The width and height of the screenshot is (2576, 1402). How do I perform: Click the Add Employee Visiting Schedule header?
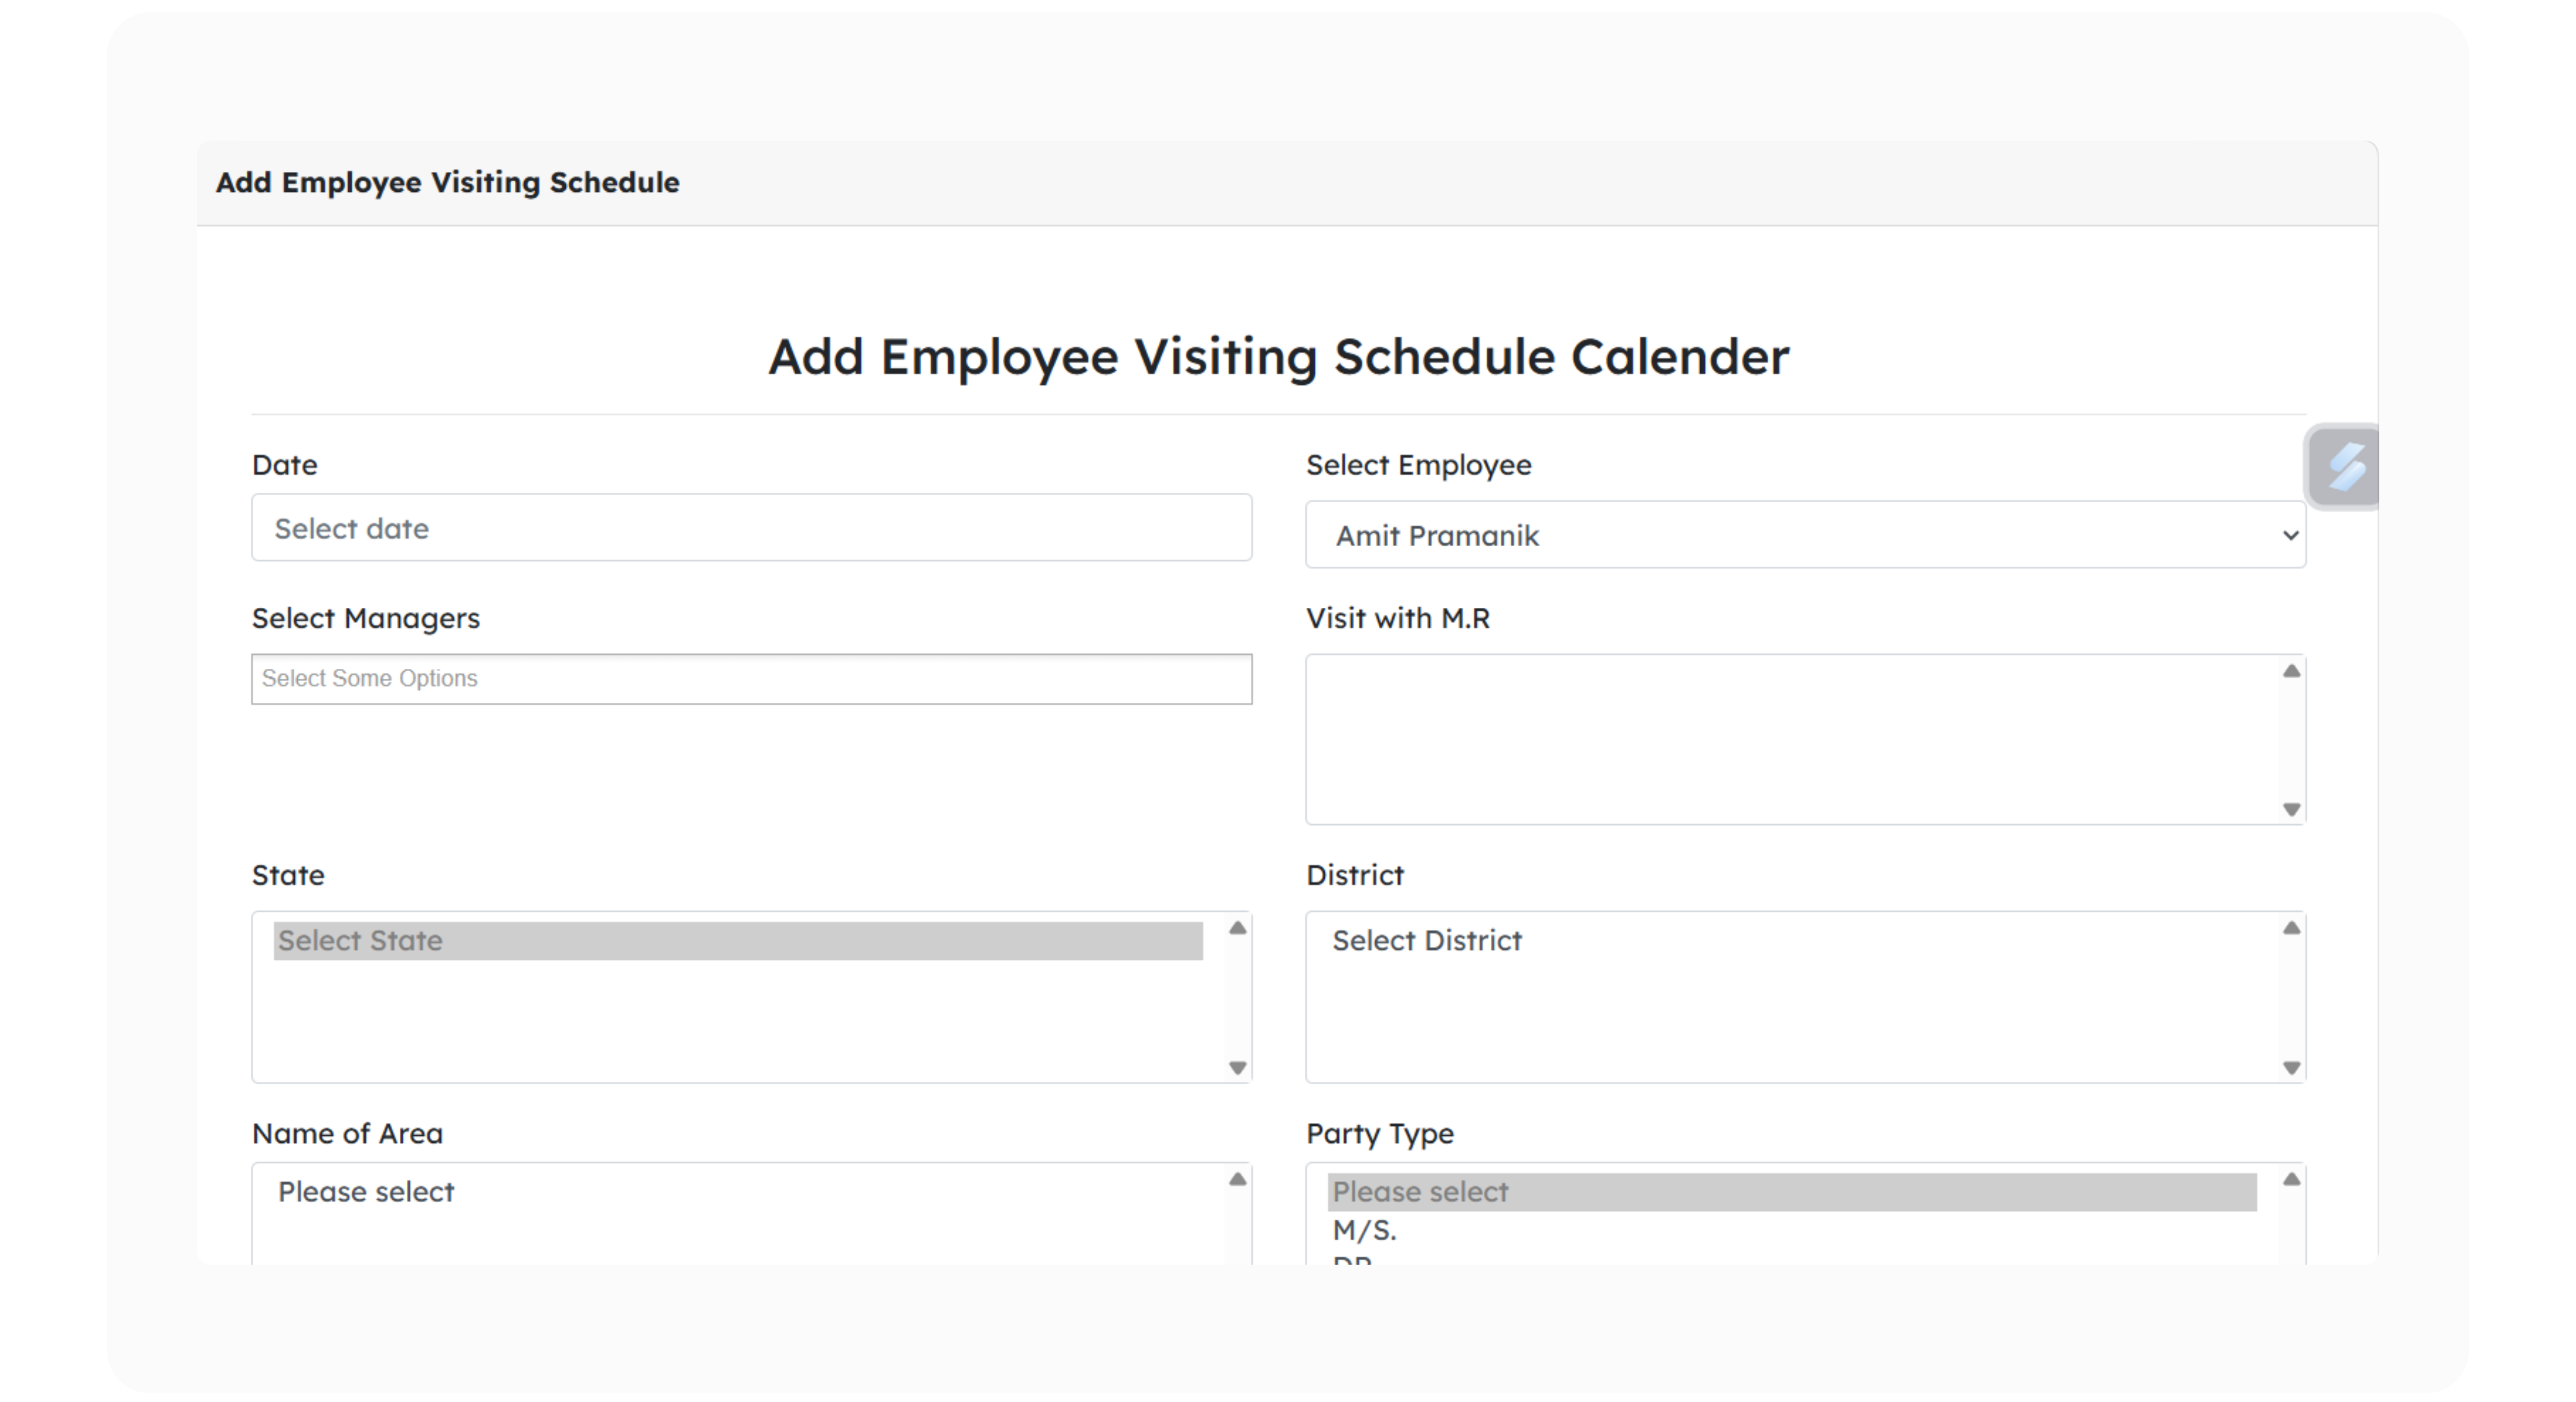(448, 183)
